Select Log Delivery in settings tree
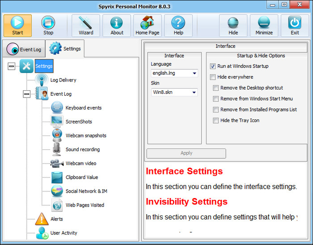 coord(63,80)
